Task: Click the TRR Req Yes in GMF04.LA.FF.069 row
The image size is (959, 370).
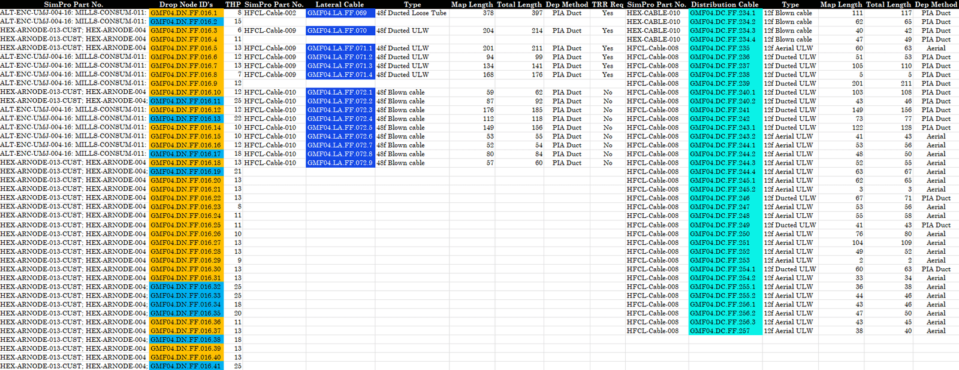Action: tap(608, 13)
